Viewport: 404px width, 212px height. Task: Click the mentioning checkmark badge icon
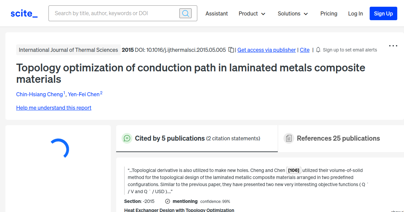coord(167,201)
